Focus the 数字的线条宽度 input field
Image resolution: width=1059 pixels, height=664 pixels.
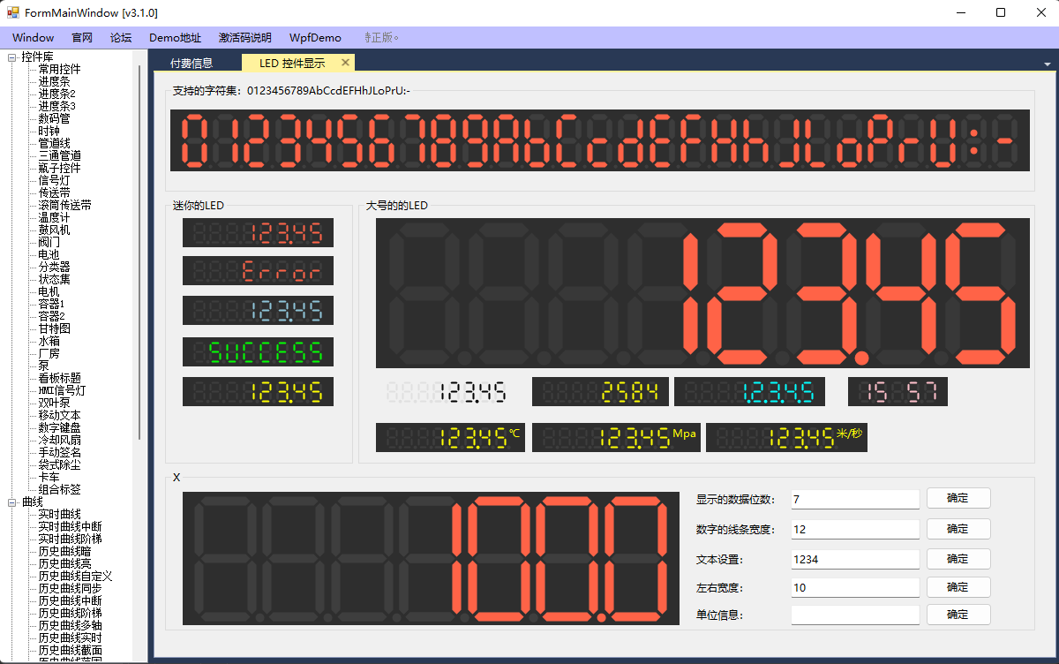point(854,530)
